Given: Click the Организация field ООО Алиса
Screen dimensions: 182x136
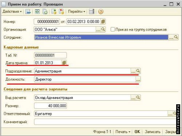Looking at the screenshot, I should point(65,30).
